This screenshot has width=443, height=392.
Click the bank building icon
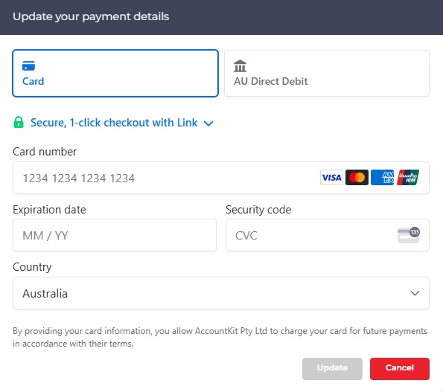(240, 66)
